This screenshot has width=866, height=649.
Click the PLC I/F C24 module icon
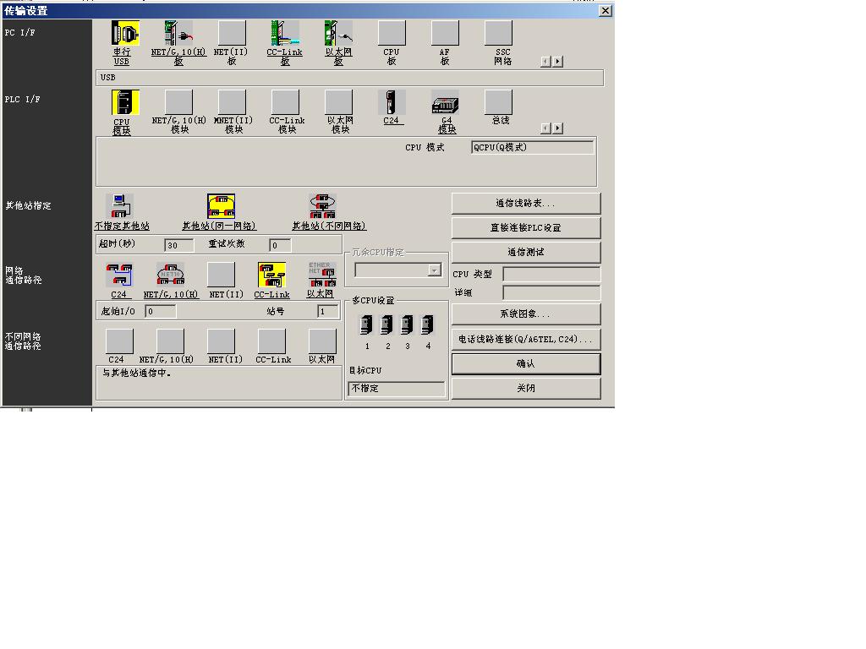tap(392, 103)
